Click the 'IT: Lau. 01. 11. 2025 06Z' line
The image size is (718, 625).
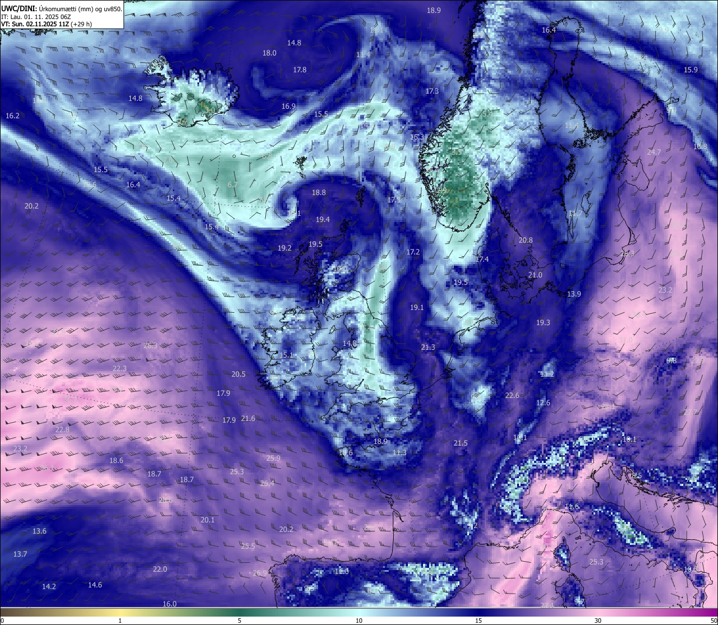pyautogui.click(x=36, y=17)
